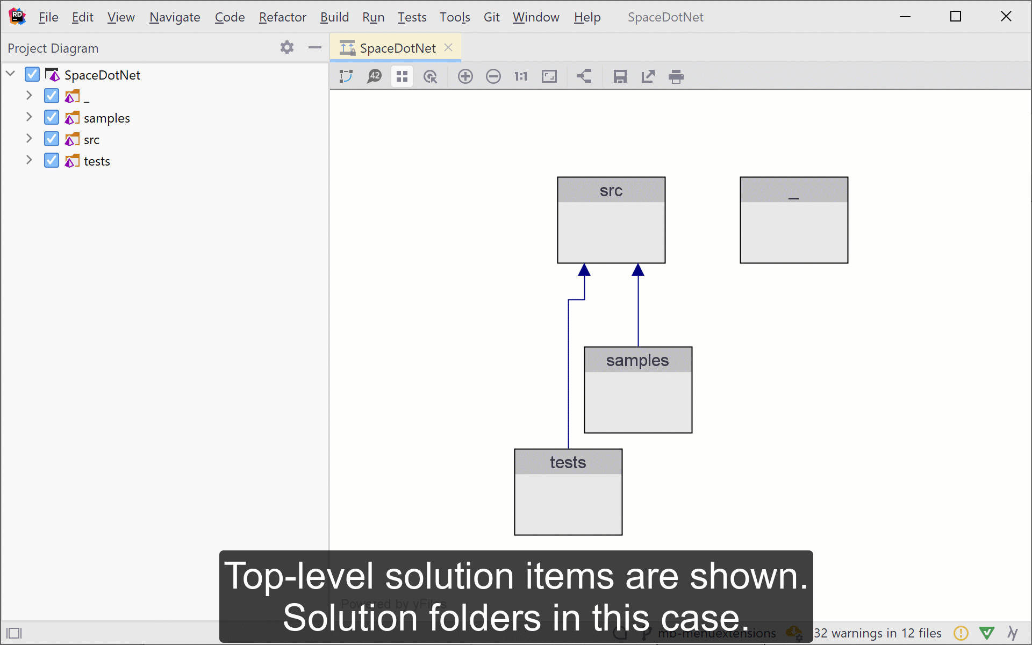Zoom in on the diagram
The width and height of the screenshot is (1032, 645).
[465, 76]
